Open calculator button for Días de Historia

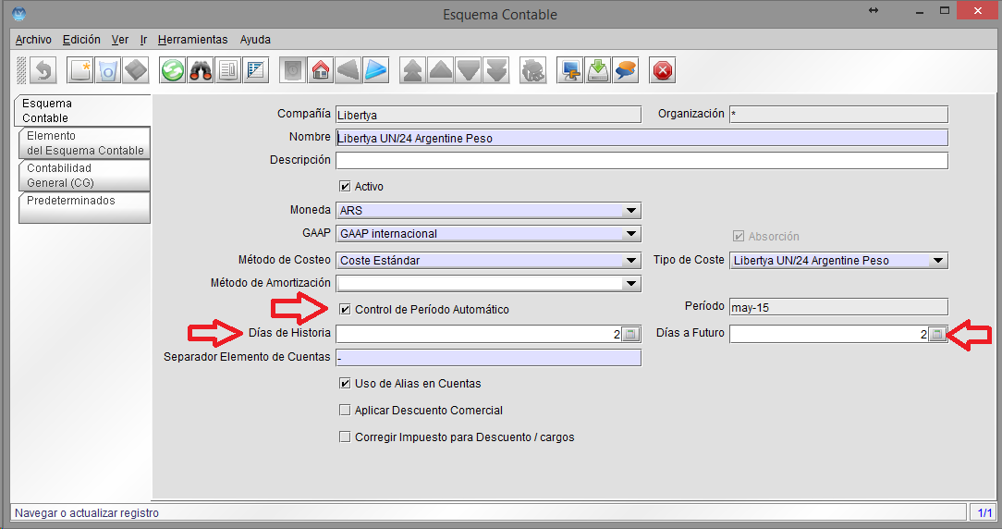click(x=630, y=335)
